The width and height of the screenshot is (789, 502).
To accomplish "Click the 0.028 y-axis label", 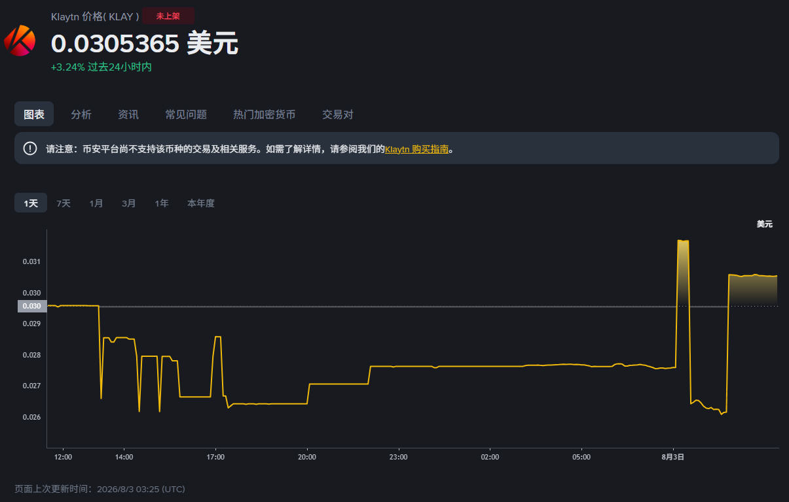I will [31, 355].
